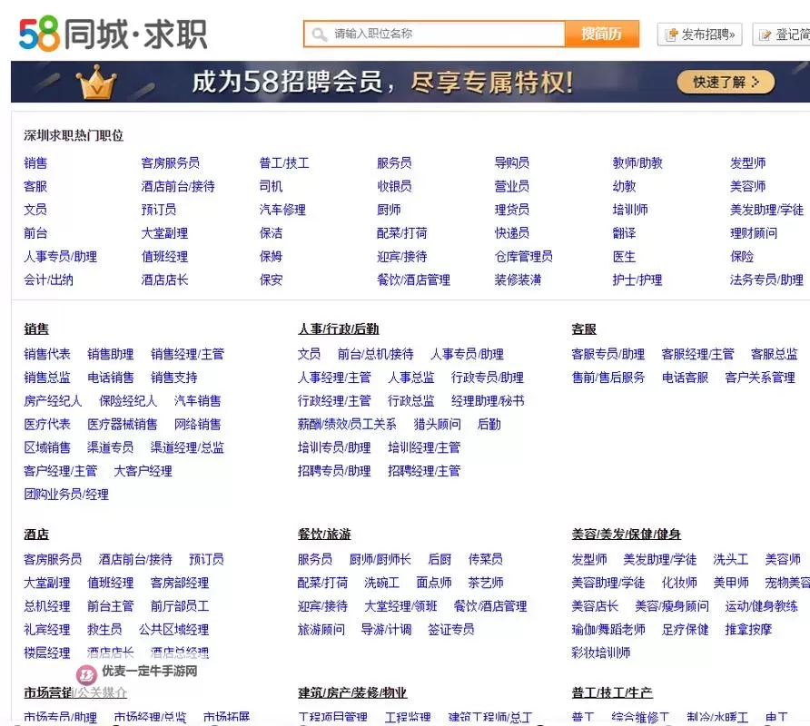This screenshot has width=810, height=726.
Task: Click the 登记简历 edit icon
Action: 765,35
